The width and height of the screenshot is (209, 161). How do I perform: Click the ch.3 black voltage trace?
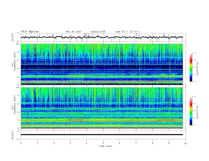point(102,135)
